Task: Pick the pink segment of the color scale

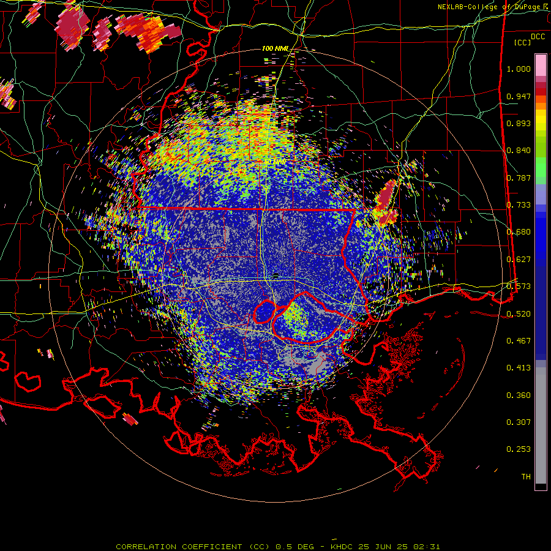Action: [x=541, y=66]
